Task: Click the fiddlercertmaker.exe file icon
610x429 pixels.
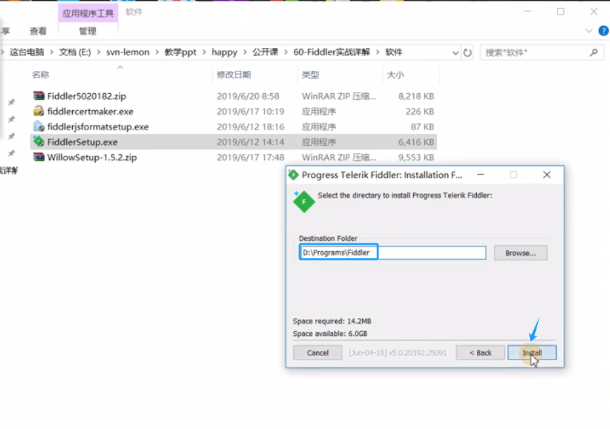Action: (x=39, y=112)
